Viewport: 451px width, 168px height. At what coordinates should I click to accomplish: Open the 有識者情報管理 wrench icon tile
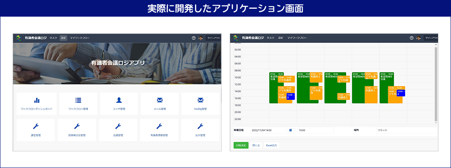click(159, 129)
